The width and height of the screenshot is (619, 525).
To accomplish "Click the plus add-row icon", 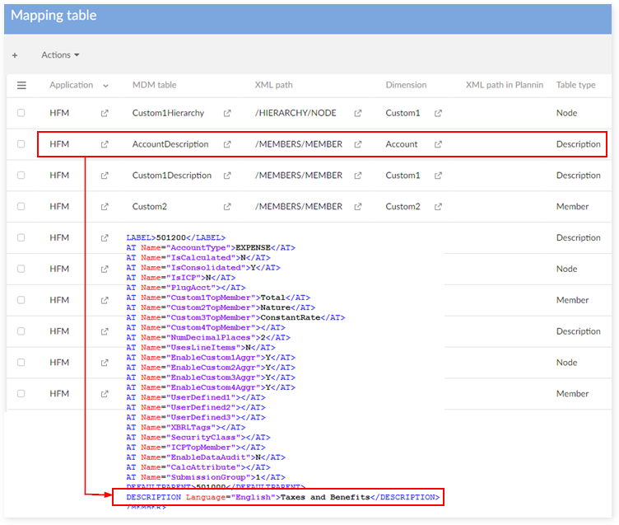I will click(x=15, y=55).
